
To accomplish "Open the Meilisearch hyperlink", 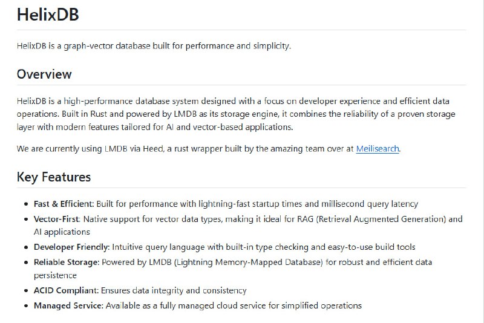I will [378, 149].
